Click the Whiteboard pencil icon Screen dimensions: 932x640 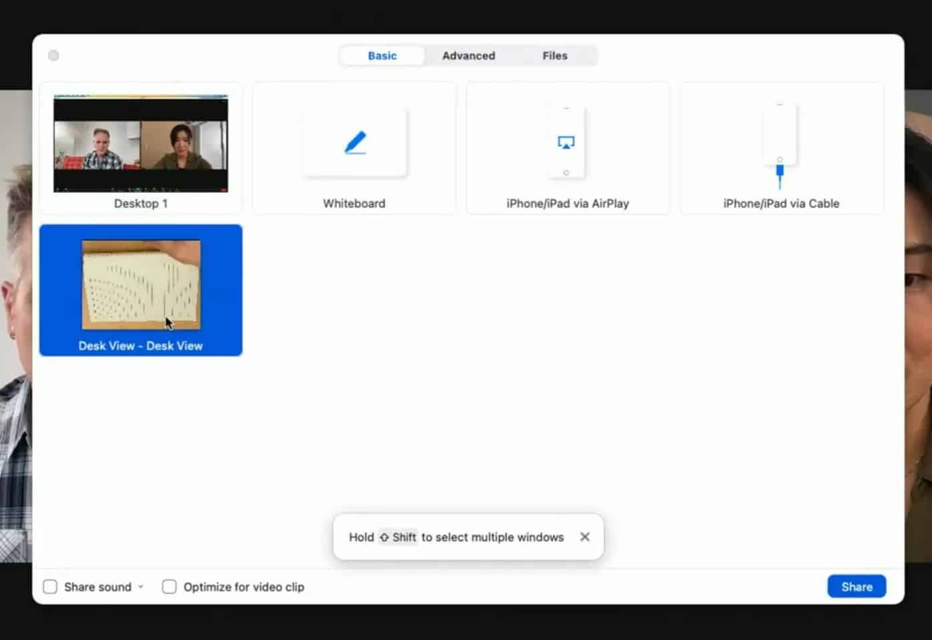[x=355, y=143]
